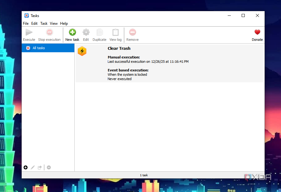The height and width of the screenshot is (192, 281).
Task: Click the Edit gear toolbar icon
Action: pyautogui.click(x=86, y=32)
